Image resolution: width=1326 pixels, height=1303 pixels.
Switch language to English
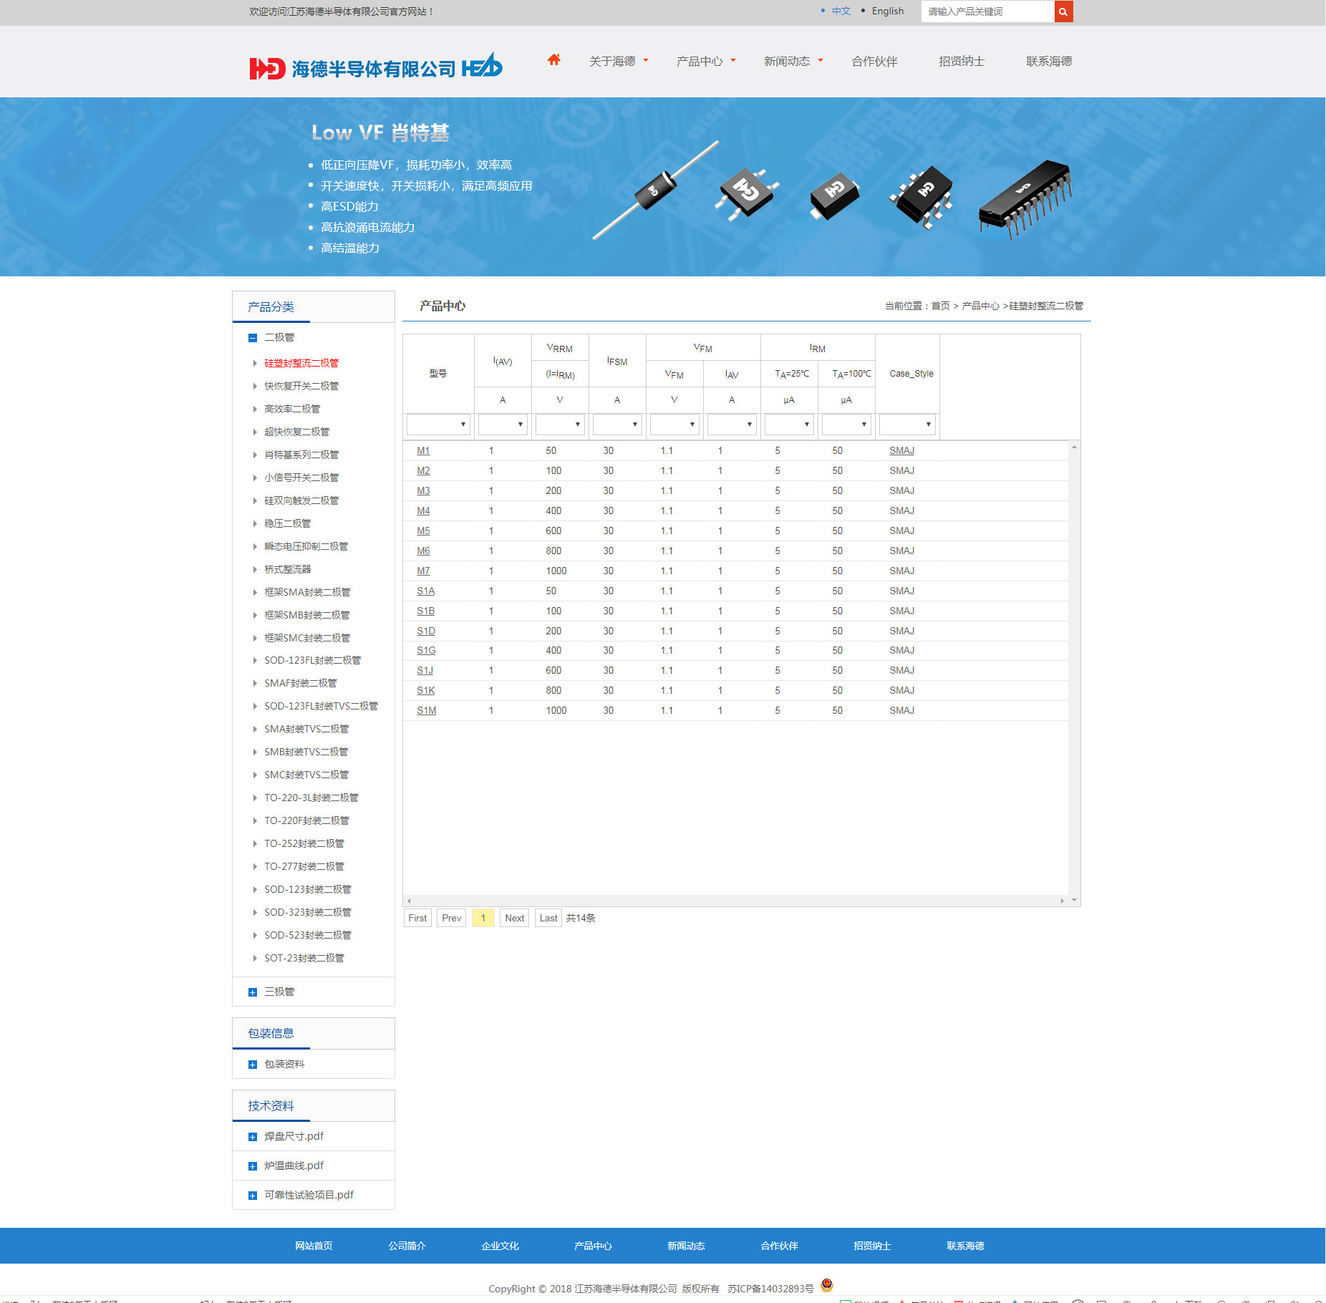(887, 11)
